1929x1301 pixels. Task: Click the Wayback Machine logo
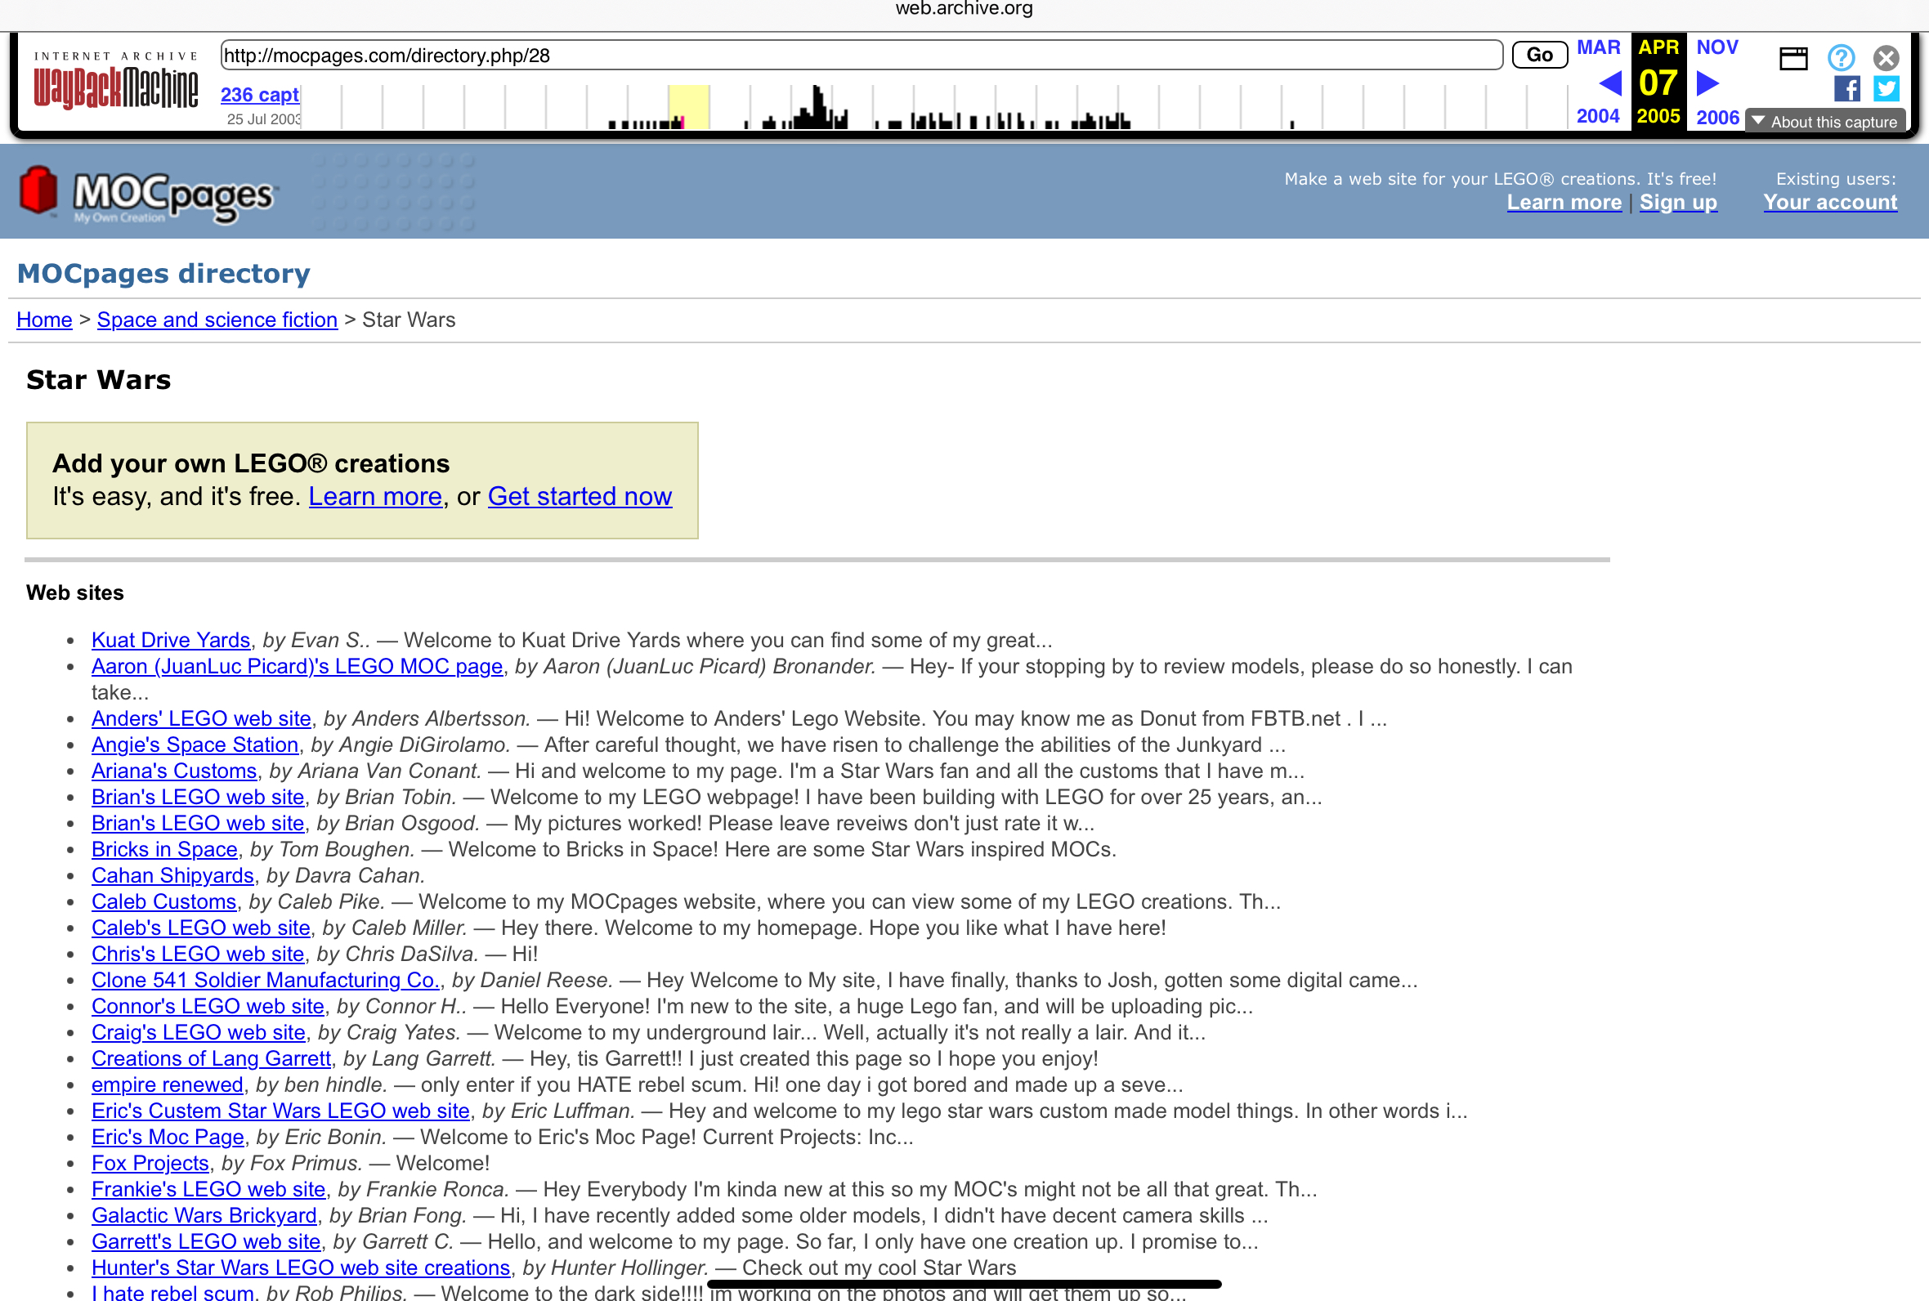coord(115,83)
